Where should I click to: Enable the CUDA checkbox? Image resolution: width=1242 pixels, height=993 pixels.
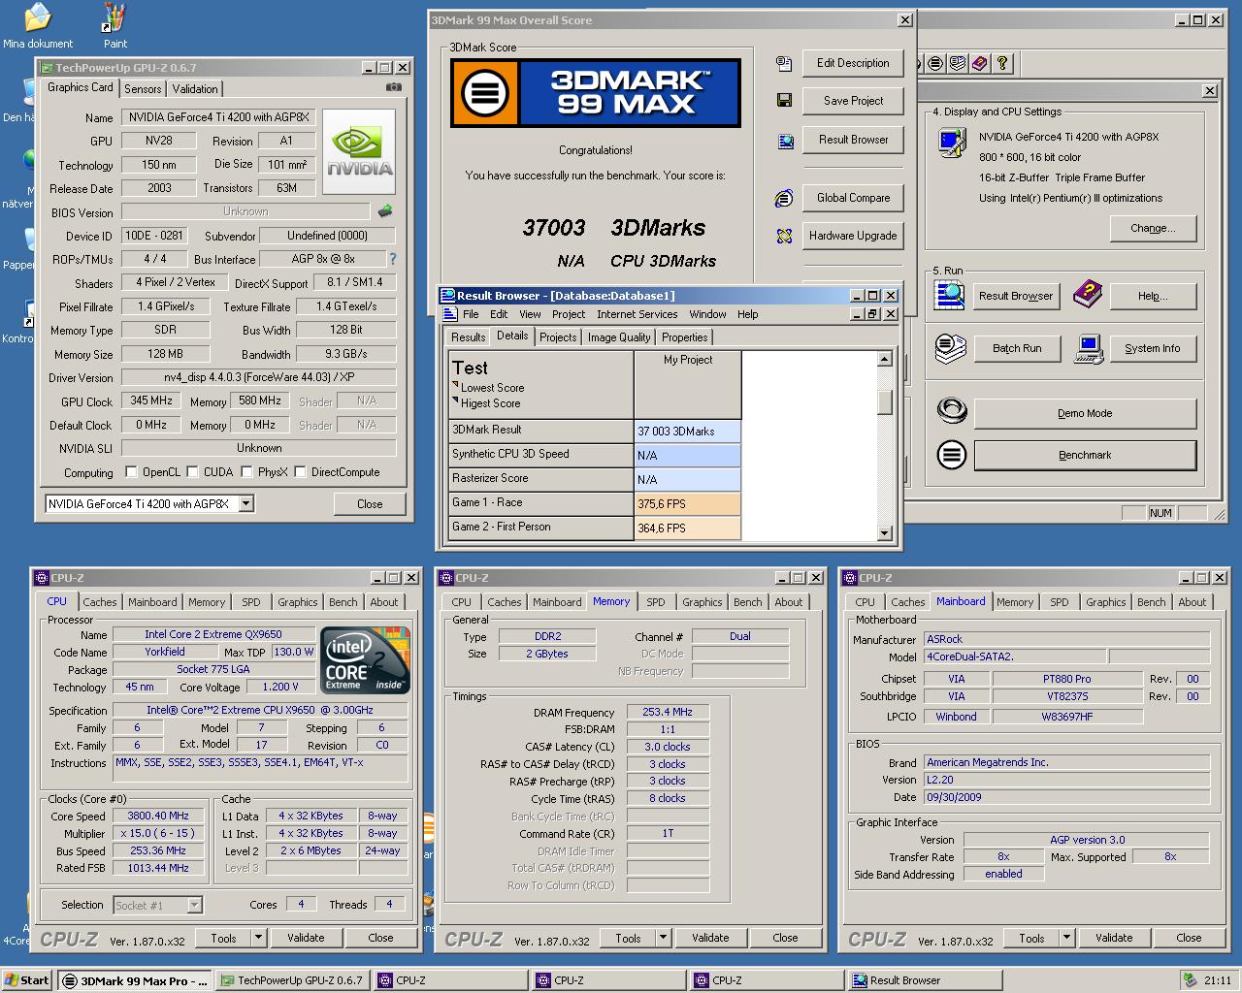[x=193, y=472]
